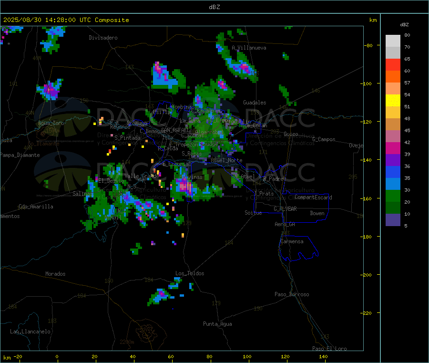
Task: Select the yellow 51 dBZ legend swatch
Action: (393, 101)
